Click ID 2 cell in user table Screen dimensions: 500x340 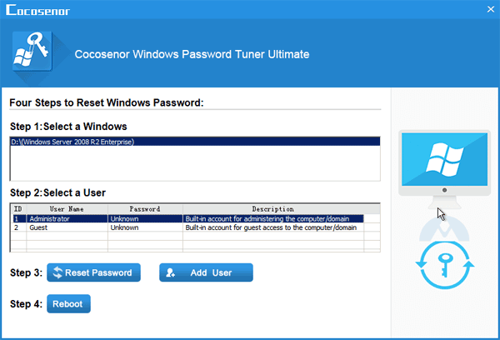coord(19,227)
